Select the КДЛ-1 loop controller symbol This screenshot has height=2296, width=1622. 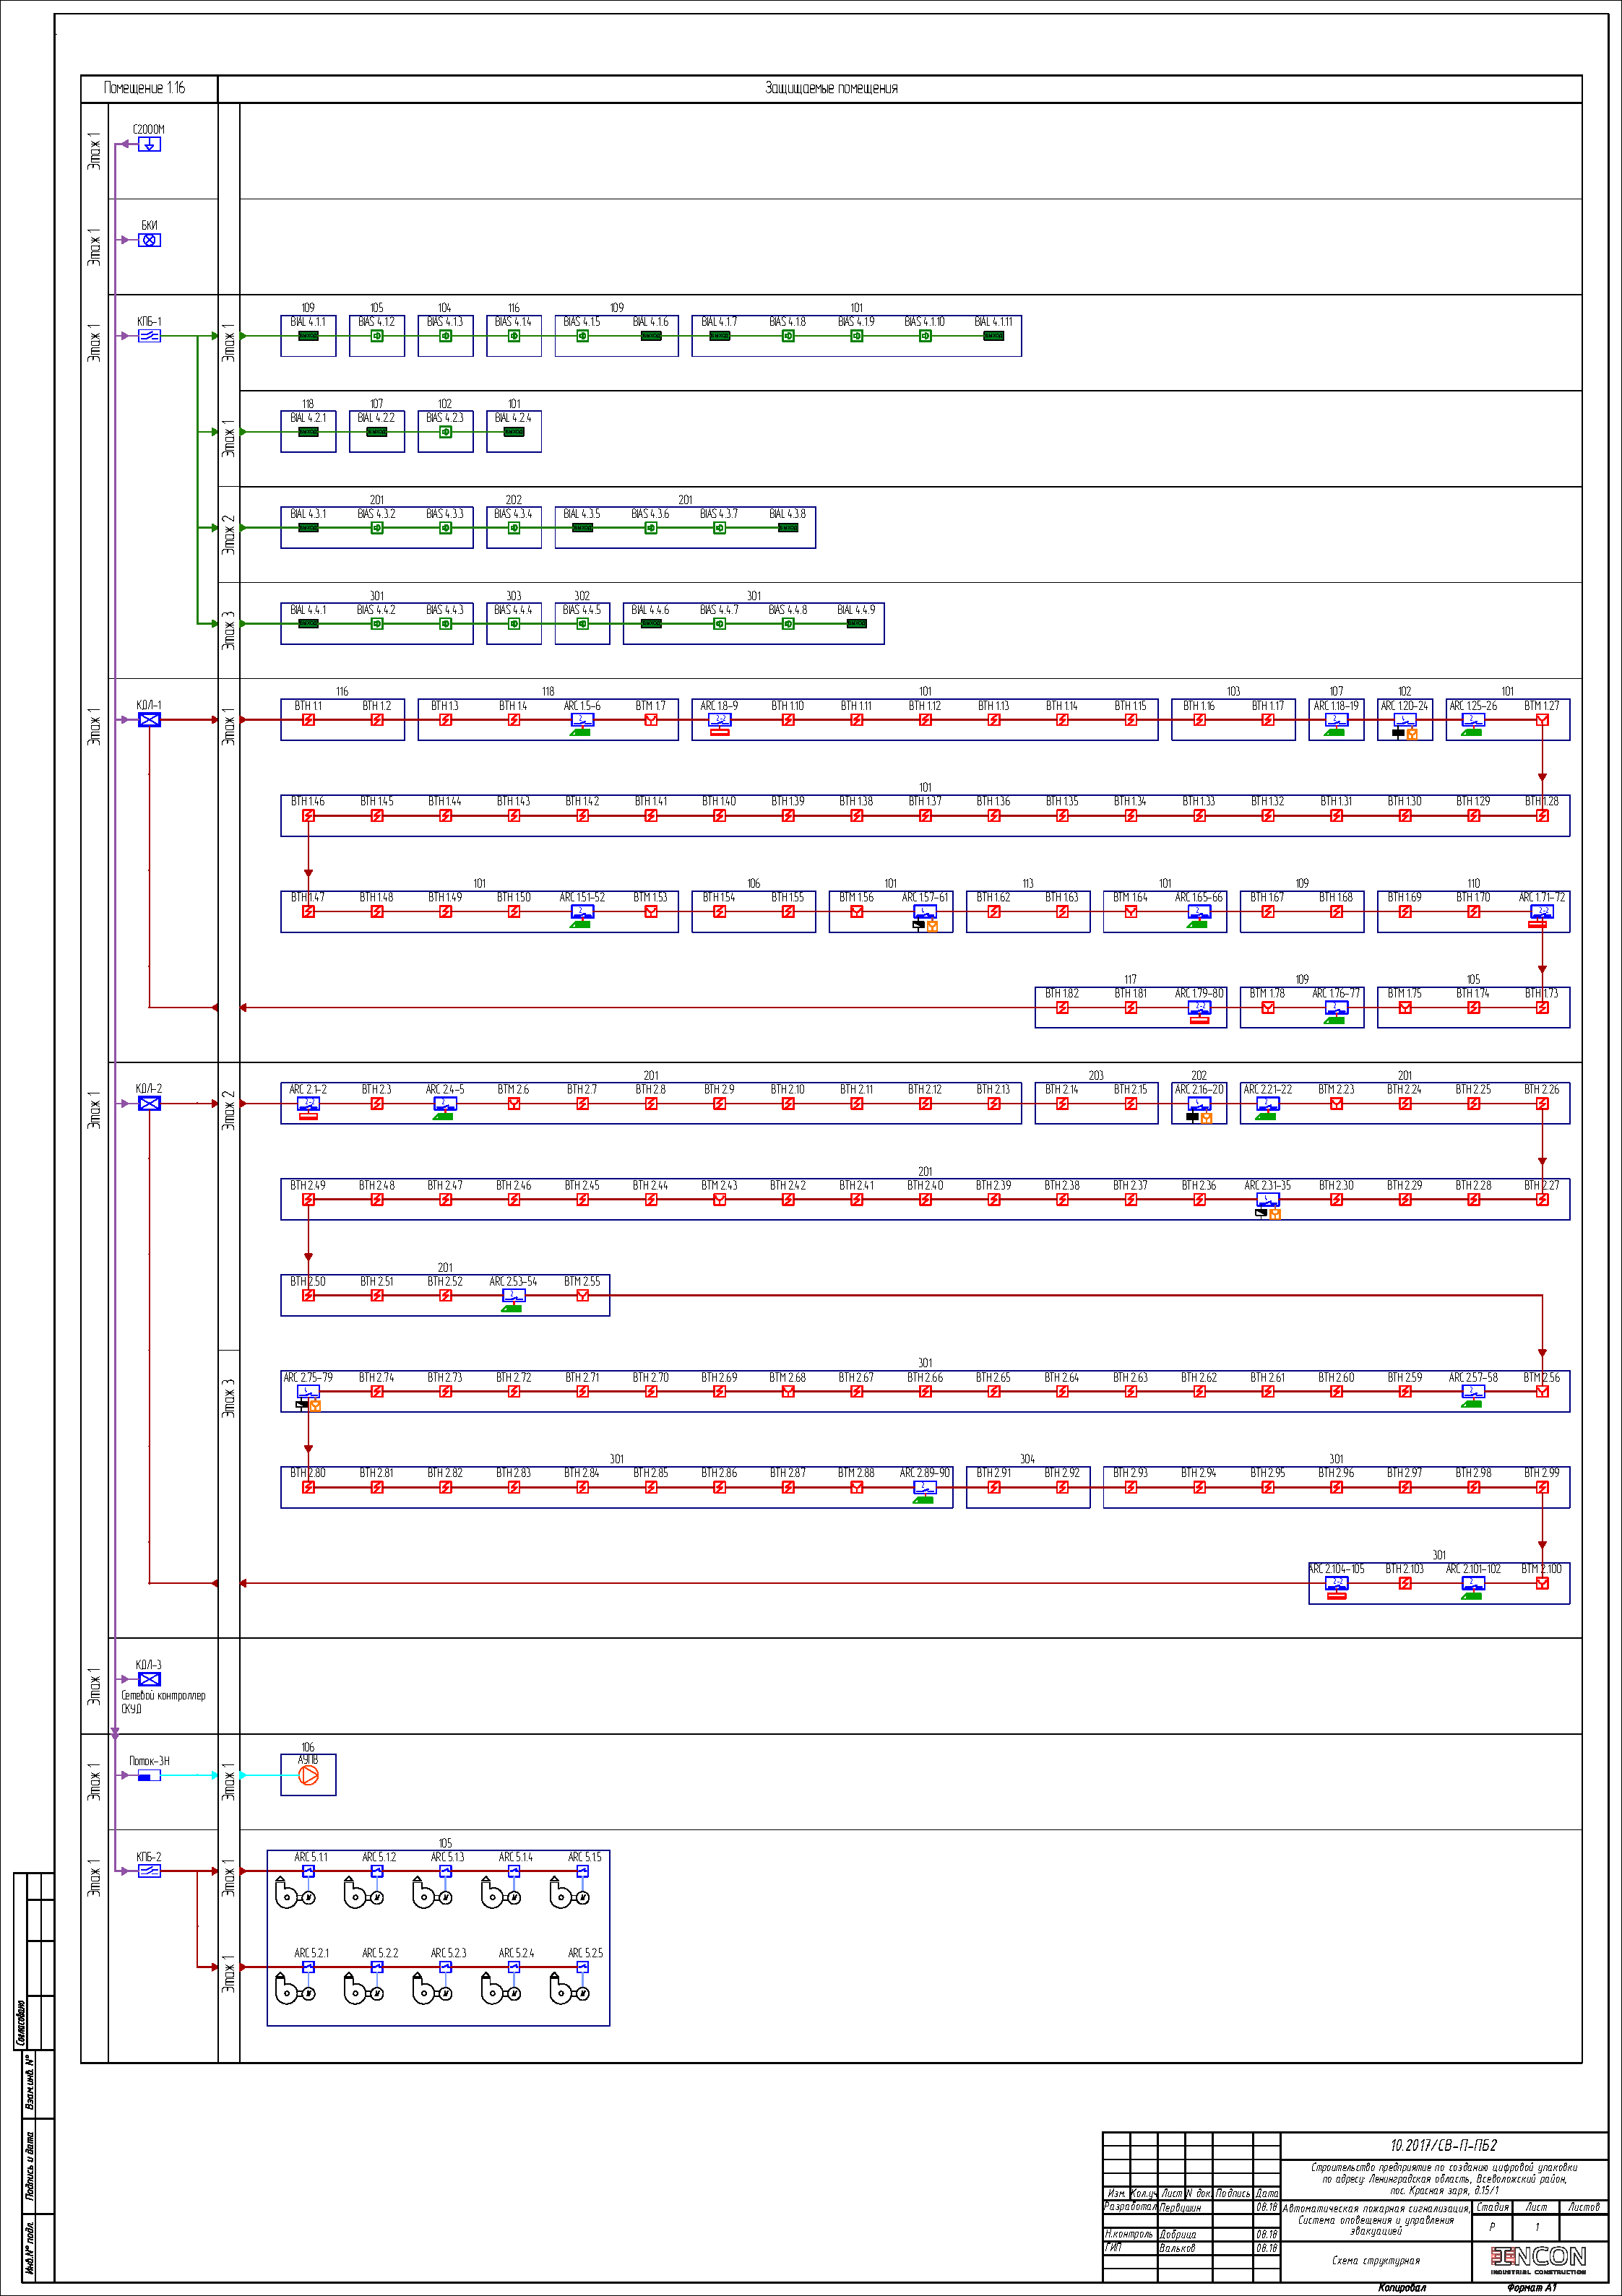click(149, 720)
